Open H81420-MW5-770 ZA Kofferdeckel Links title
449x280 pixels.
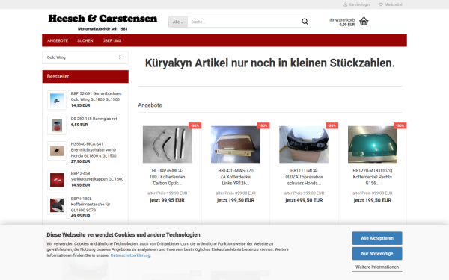tap(236, 177)
